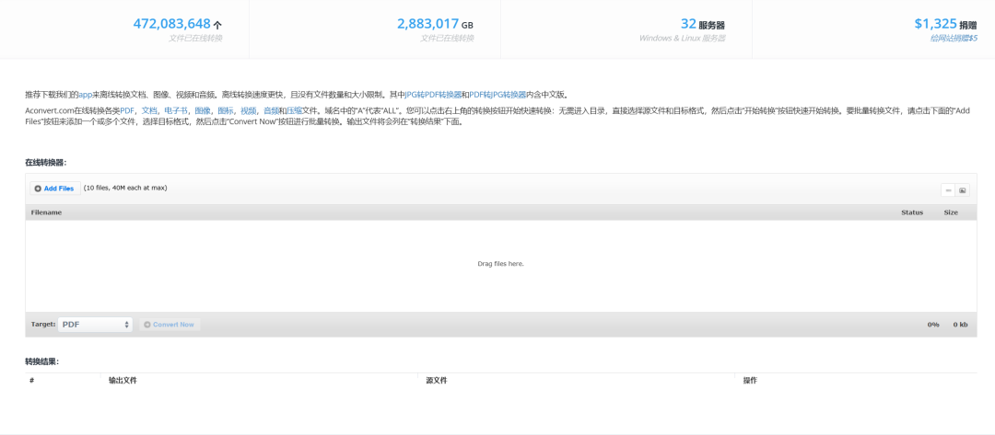Select the 图像 converter link
Viewport: 995px width, 435px height.
click(203, 110)
